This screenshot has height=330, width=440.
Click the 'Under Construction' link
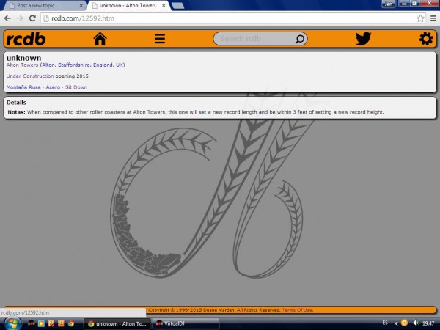tap(29, 76)
